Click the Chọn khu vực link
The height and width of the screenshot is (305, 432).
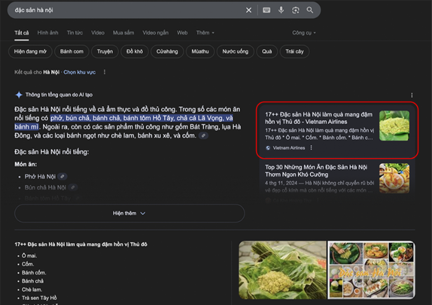point(79,72)
